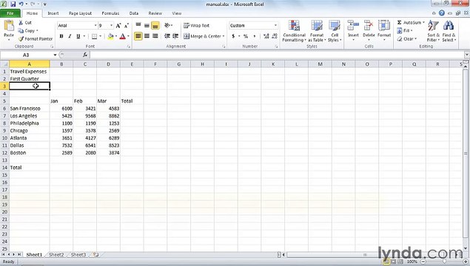Viewport: 470px width, 266px height.
Task: Toggle Bold formatting
Action: (x=61, y=36)
